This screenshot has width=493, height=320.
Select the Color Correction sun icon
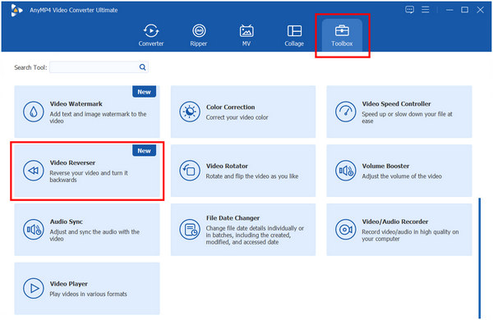pyautogui.click(x=190, y=112)
